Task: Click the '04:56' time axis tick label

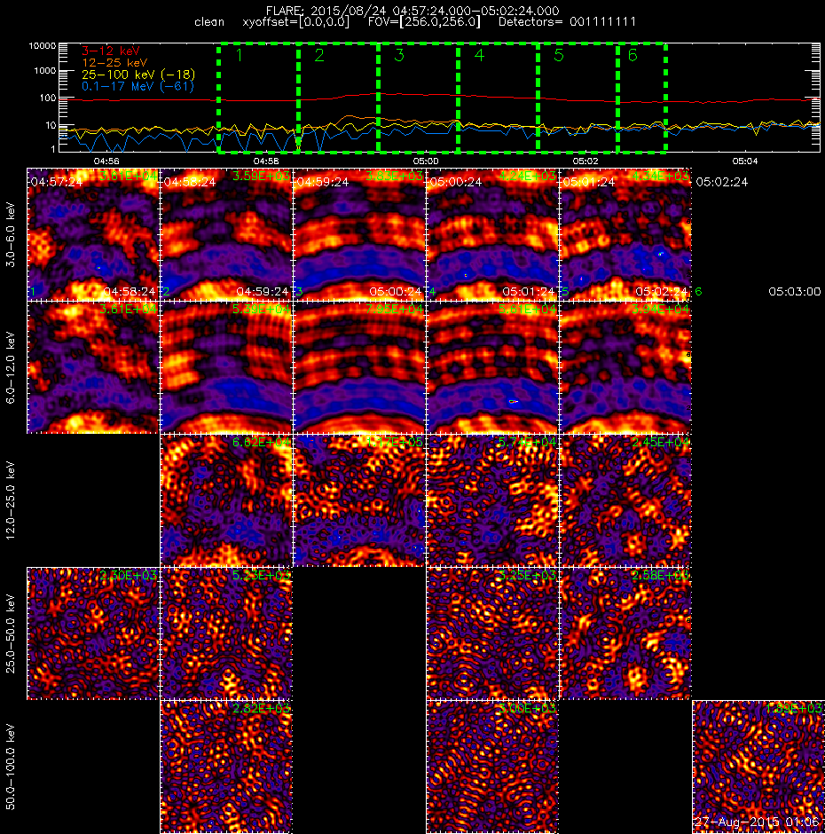Action: tap(106, 161)
